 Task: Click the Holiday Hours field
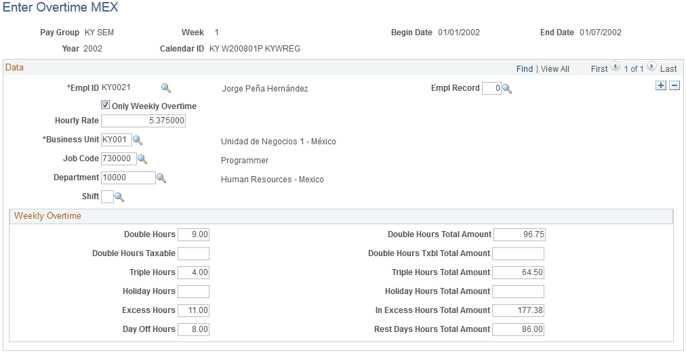click(x=193, y=292)
